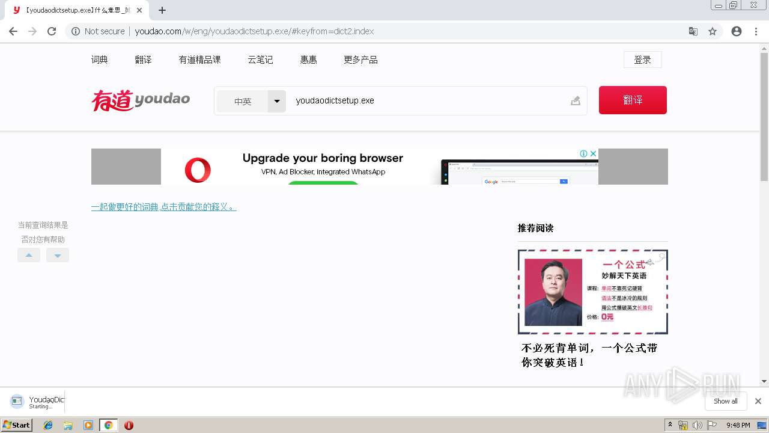Click the Opera logo in the ad
769x433 pixels.
click(x=198, y=170)
